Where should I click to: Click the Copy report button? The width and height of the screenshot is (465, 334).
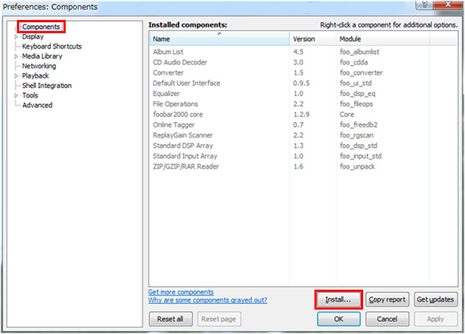(x=387, y=299)
